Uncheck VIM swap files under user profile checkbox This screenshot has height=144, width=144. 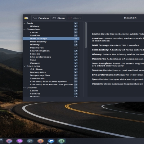(76, 85)
